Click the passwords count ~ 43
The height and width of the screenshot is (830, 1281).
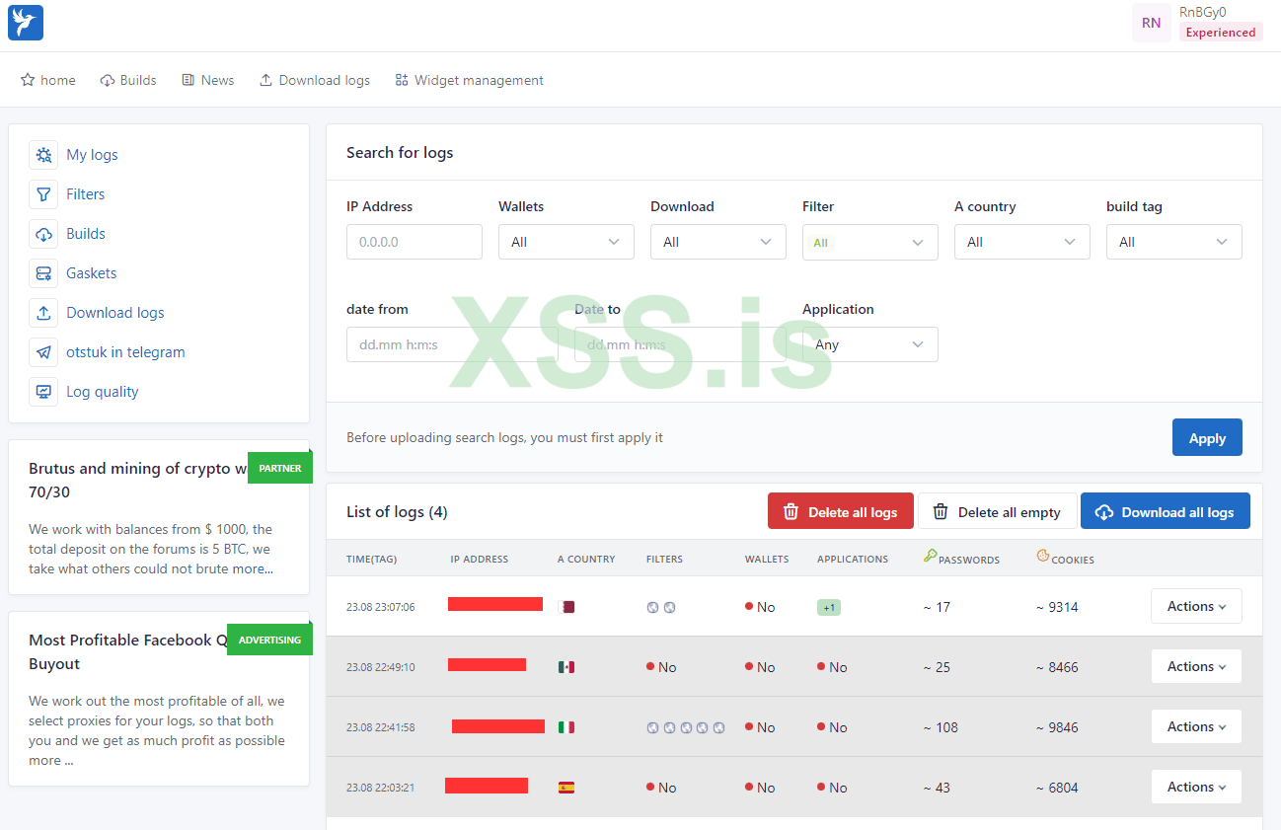click(x=937, y=788)
